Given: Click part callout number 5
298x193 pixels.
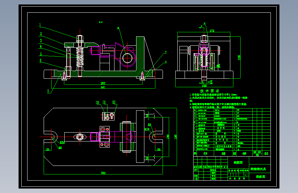Looking at the screenshot, I should pyautogui.click(x=41, y=54).
